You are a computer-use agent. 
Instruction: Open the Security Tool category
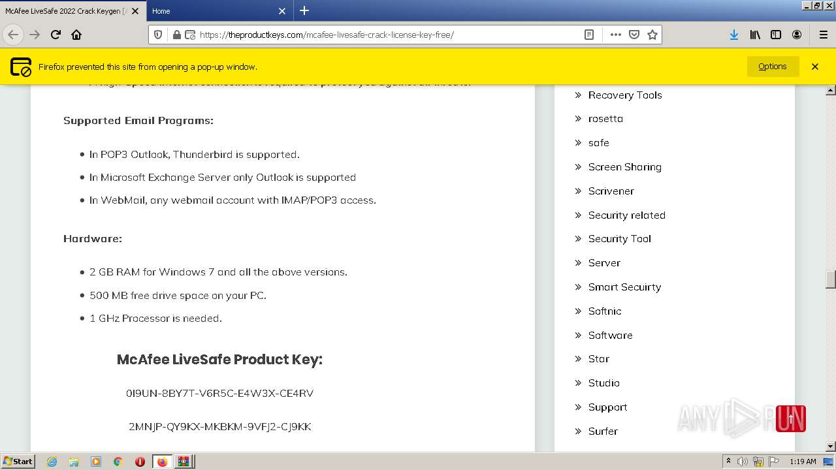(x=619, y=239)
